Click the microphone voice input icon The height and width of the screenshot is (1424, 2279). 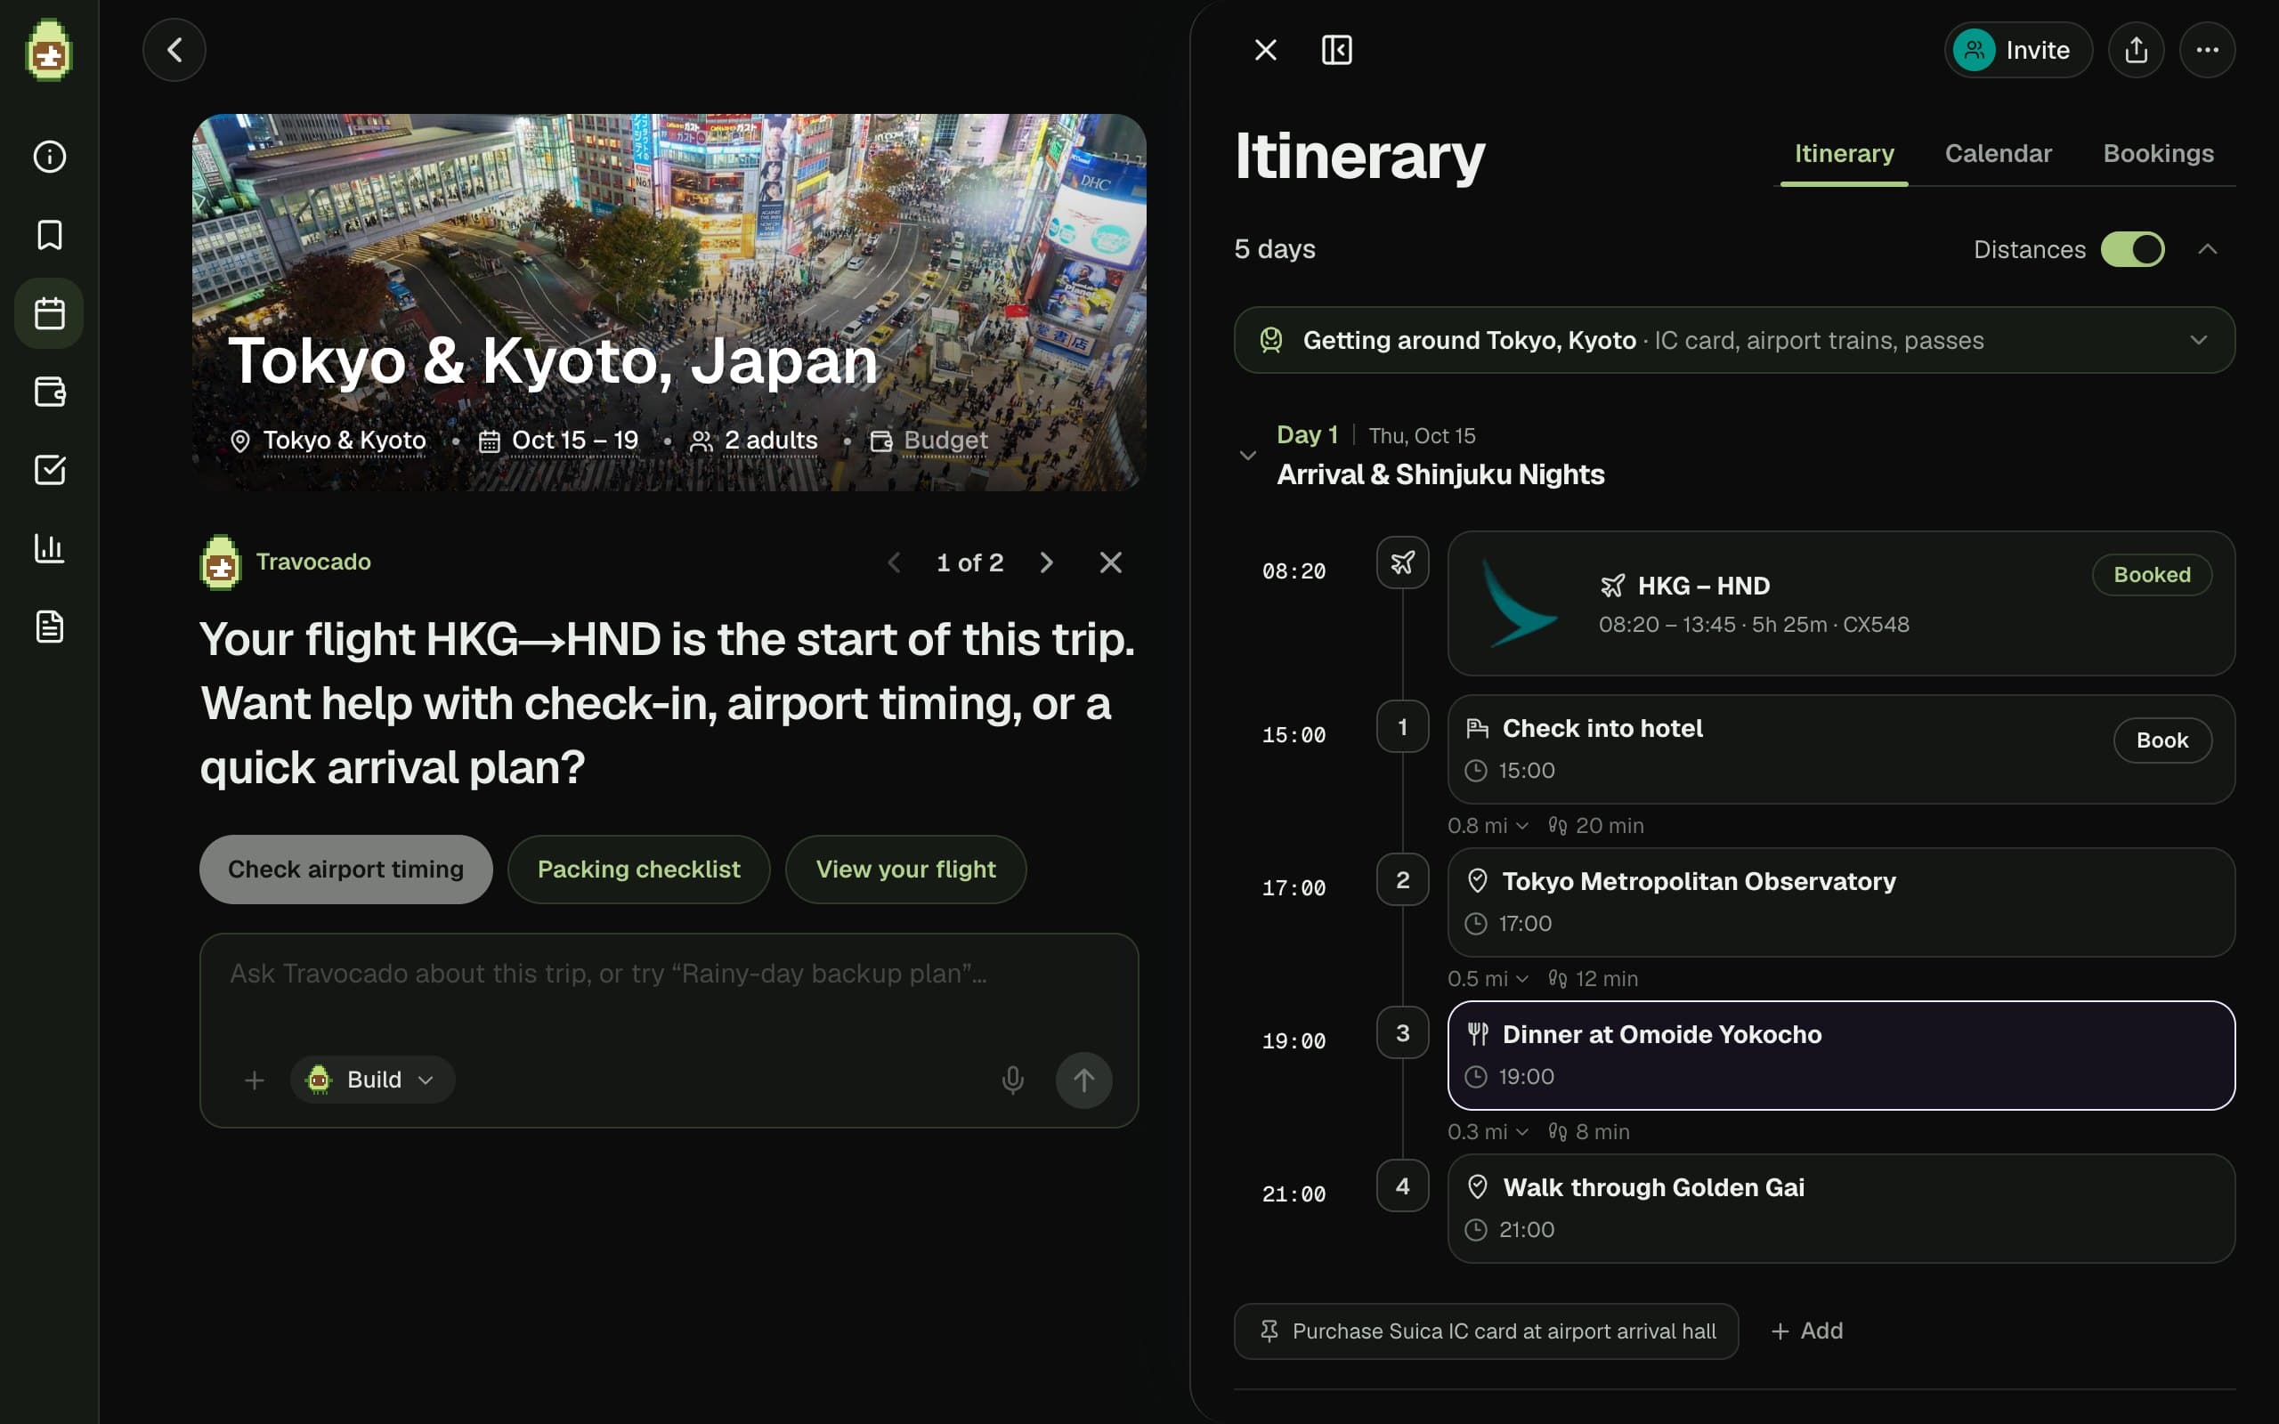[1012, 1080]
